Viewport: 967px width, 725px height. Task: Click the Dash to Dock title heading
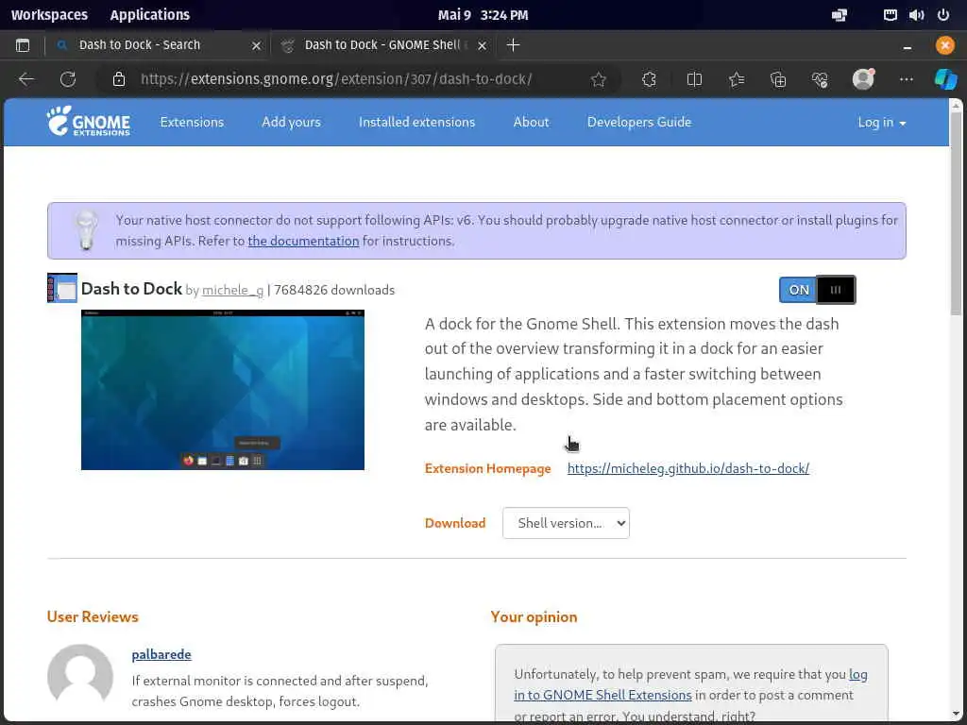pyautogui.click(x=131, y=289)
